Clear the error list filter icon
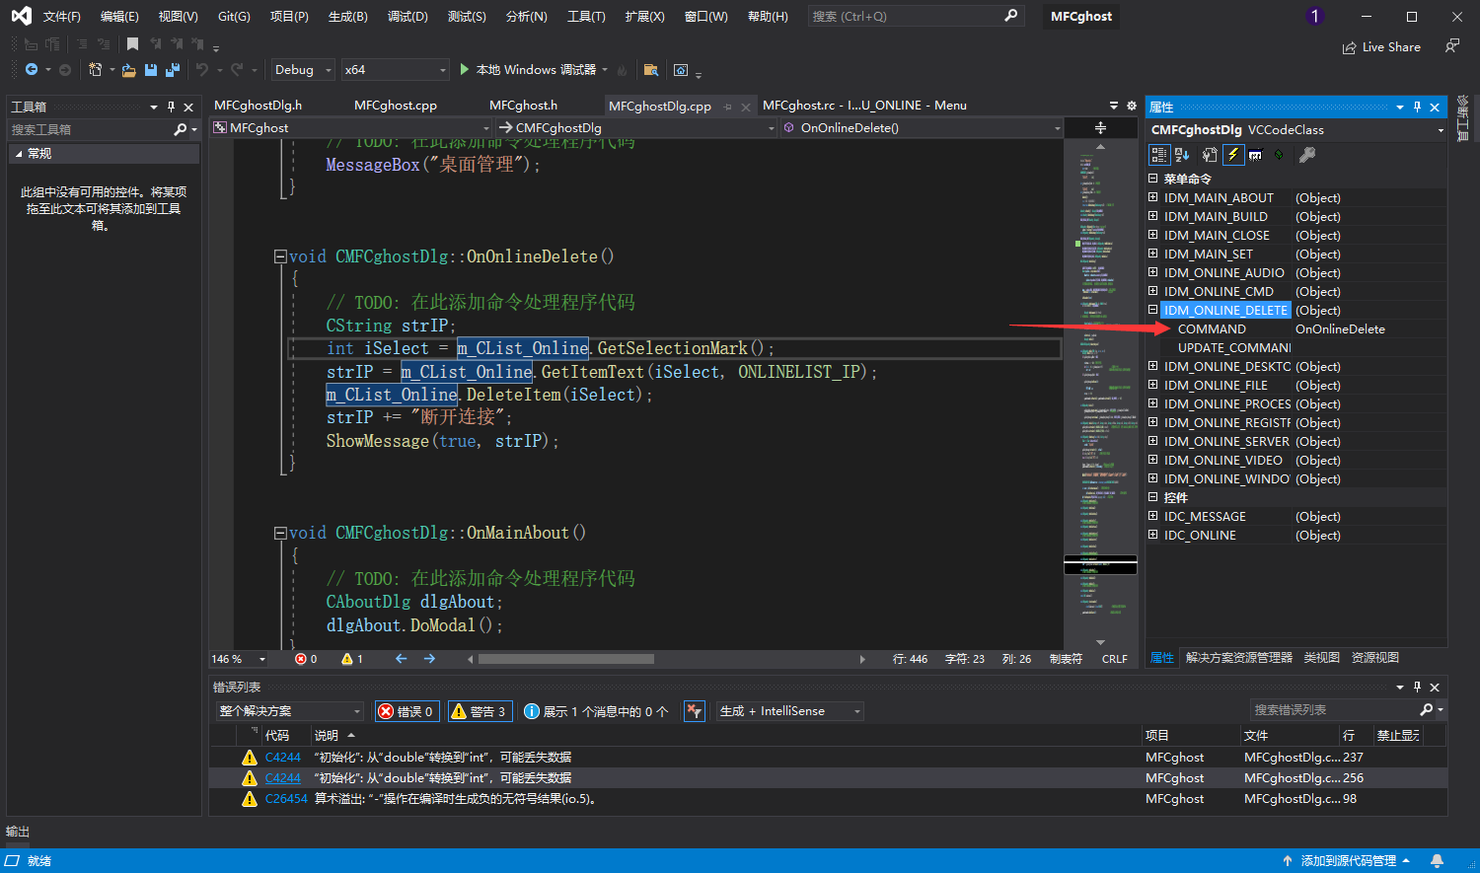The image size is (1480, 873). click(695, 711)
